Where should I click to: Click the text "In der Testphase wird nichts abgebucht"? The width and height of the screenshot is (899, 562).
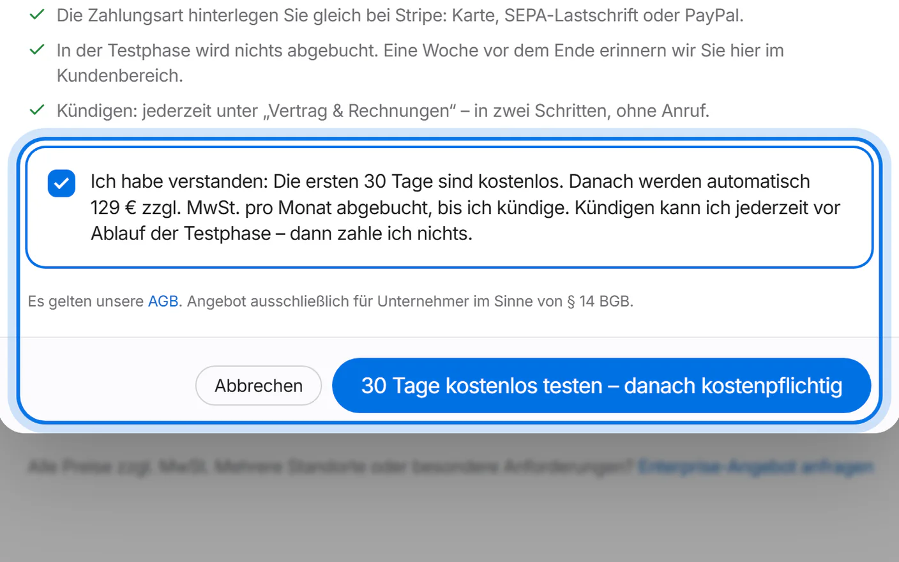click(x=217, y=50)
